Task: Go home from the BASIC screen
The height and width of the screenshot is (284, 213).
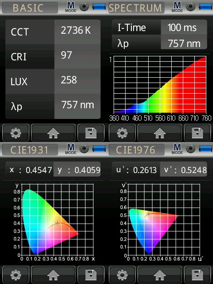Action: [53, 133]
